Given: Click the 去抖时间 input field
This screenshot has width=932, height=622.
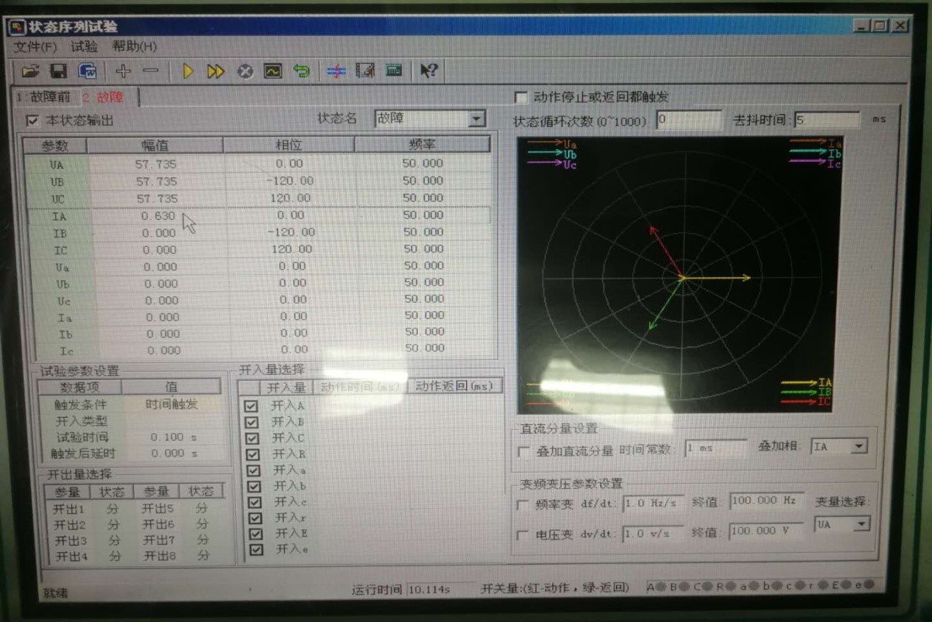Looking at the screenshot, I should click(826, 119).
